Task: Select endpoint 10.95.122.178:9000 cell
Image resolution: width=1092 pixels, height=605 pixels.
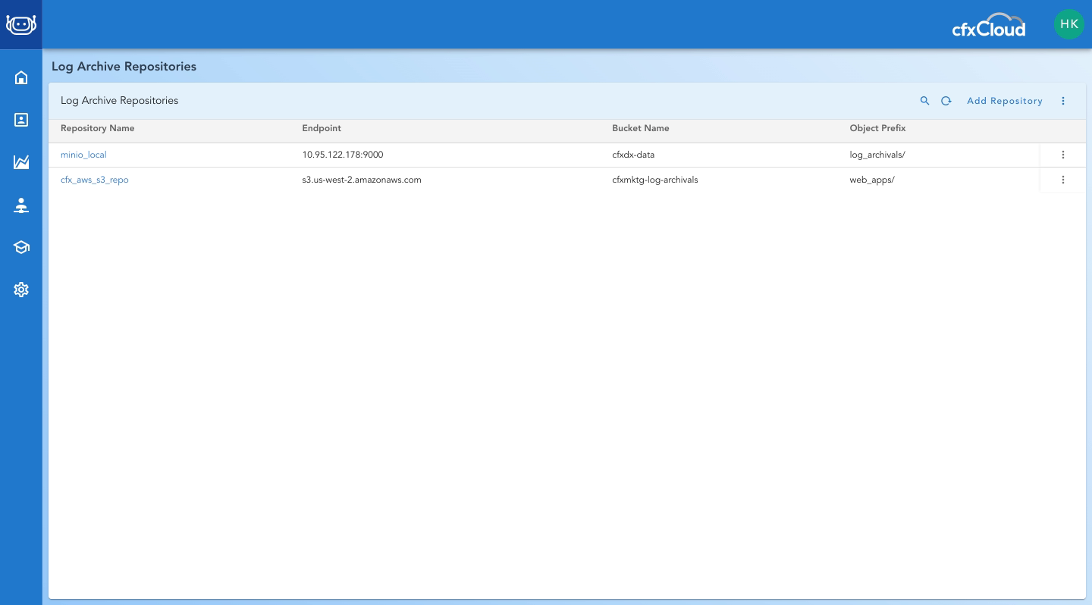Action: pos(343,155)
